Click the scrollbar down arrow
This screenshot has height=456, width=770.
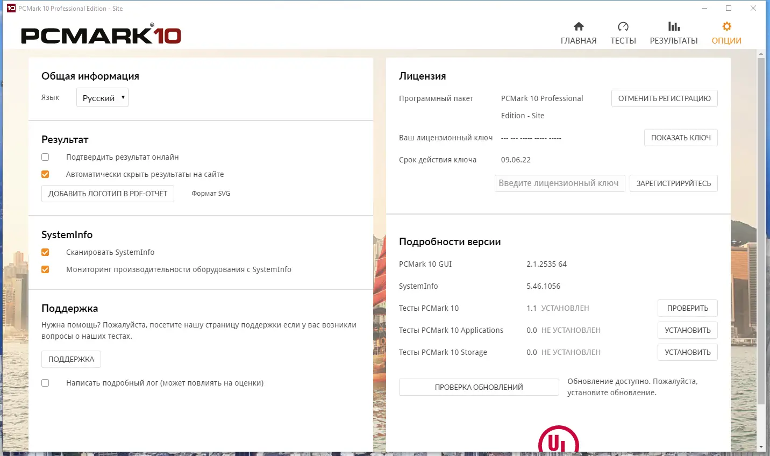pyautogui.click(x=761, y=447)
